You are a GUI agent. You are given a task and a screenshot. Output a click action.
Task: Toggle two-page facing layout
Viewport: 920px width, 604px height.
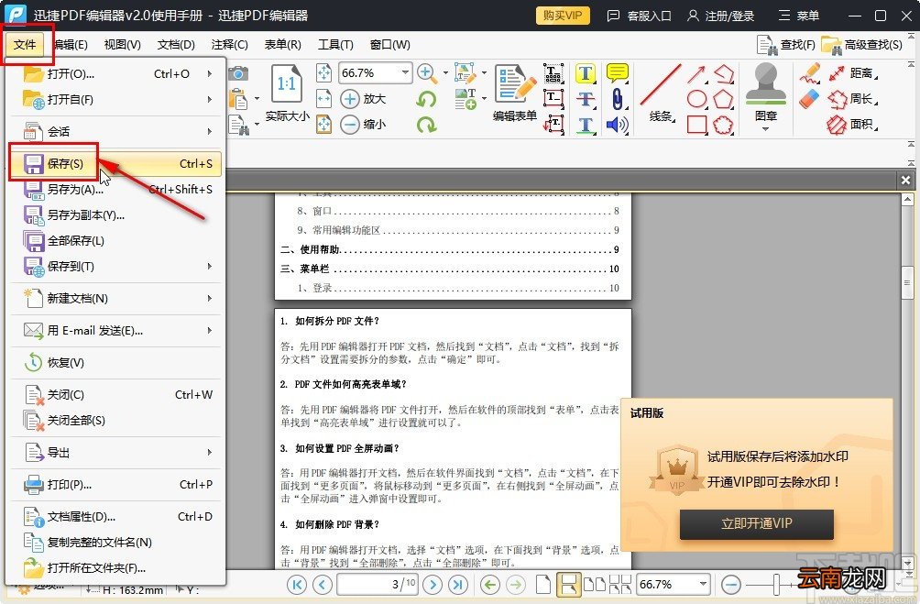(x=595, y=584)
